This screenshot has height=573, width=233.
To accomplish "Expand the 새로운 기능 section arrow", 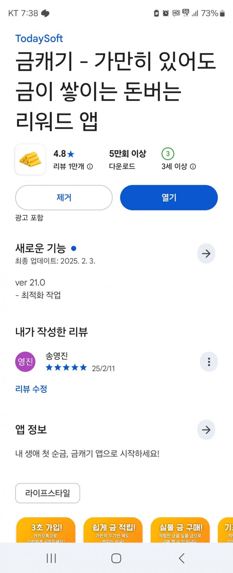I will pyautogui.click(x=206, y=254).
